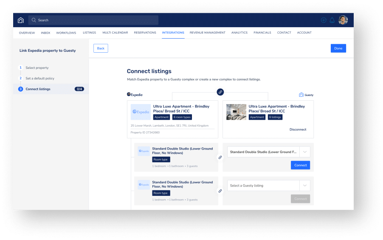This screenshot has width=383, height=240.
Task: Click the 6 room types tag
Action: (x=182, y=117)
